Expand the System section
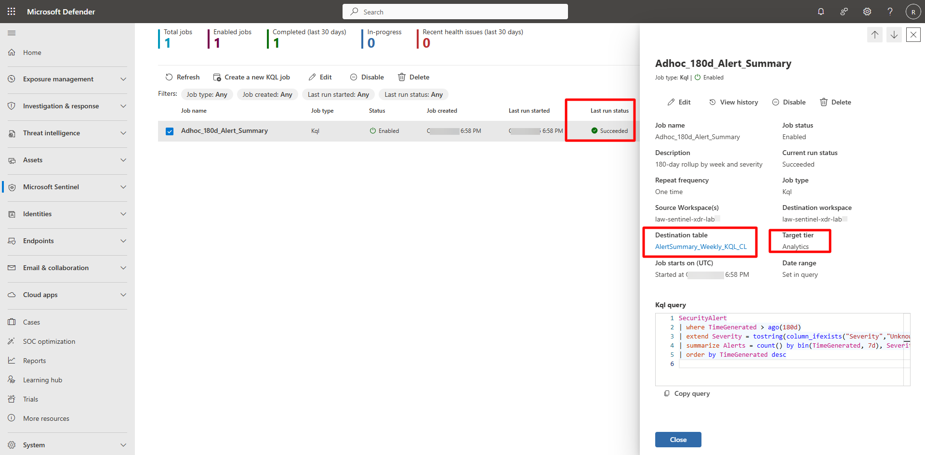This screenshot has width=925, height=455. (x=67, y=445)
